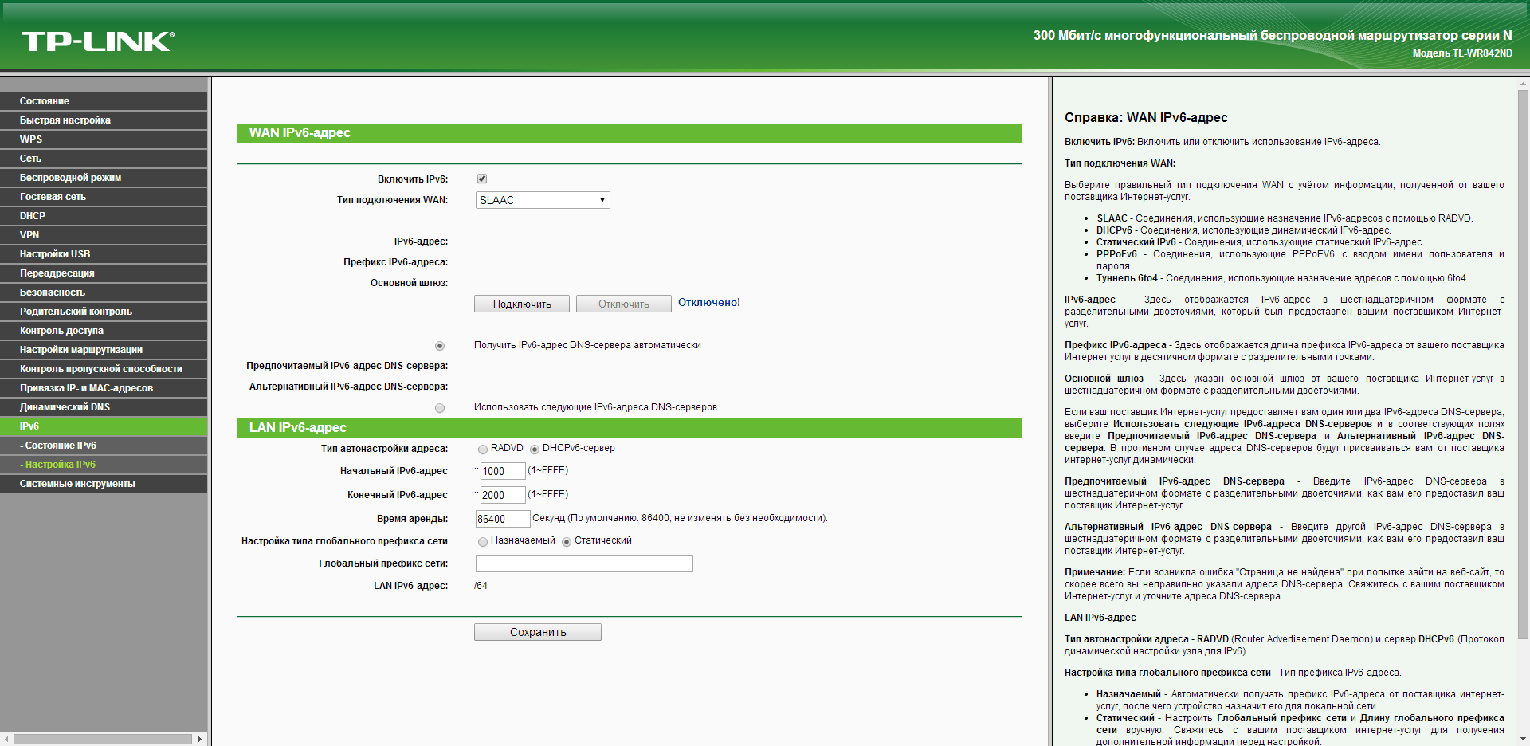Open Настройка IPv6 submenu item
Screen dimensions: 1530x746
[x=104, y=465]
